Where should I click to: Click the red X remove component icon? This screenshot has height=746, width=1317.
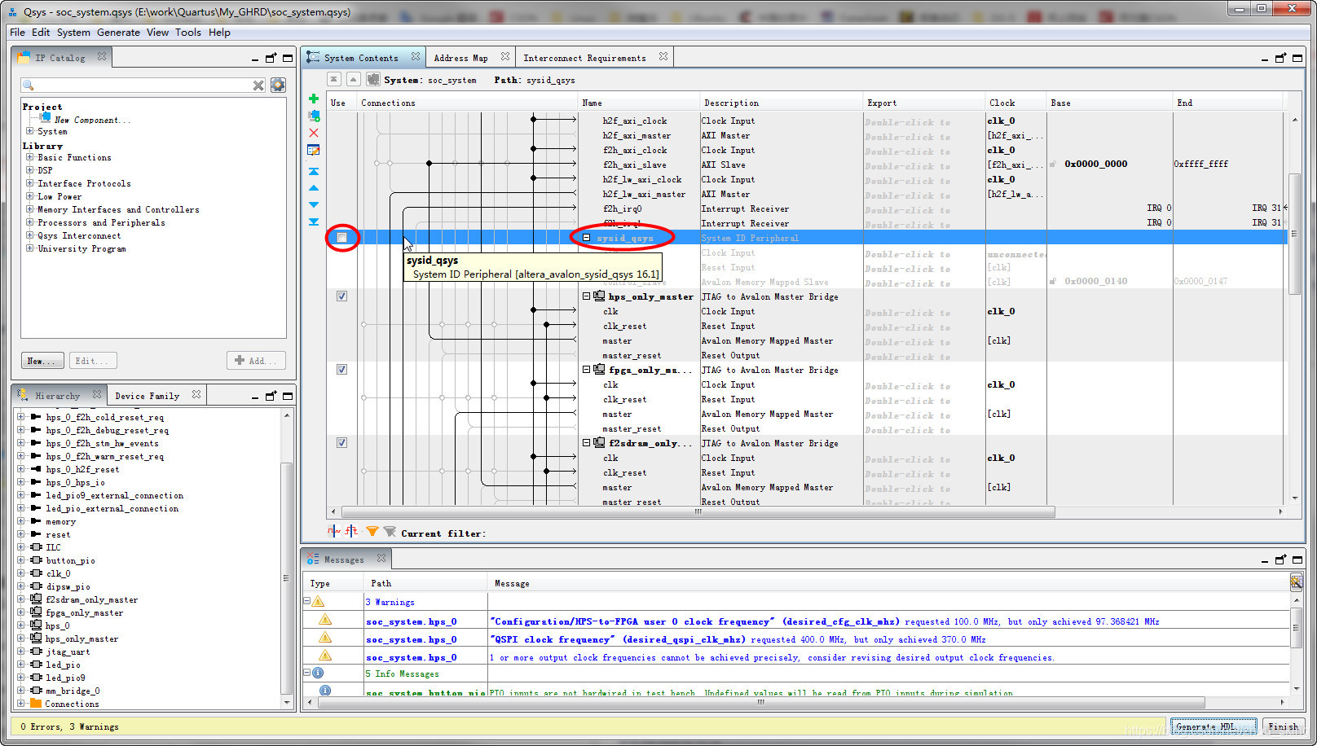point(314,133)
